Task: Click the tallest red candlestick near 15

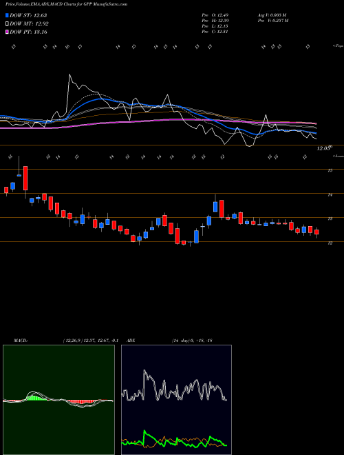Action: point(25,178)
